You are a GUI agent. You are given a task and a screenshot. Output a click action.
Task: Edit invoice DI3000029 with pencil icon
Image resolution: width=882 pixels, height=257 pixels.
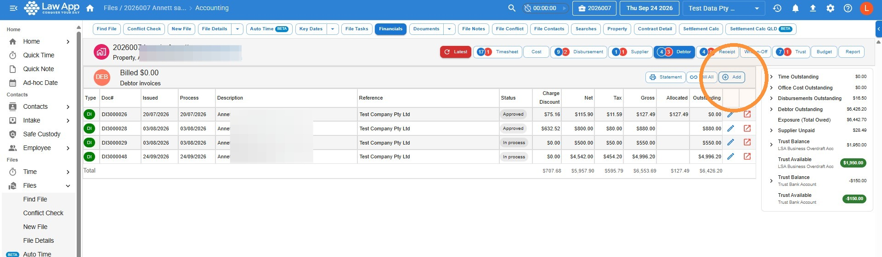coord(730,142)
